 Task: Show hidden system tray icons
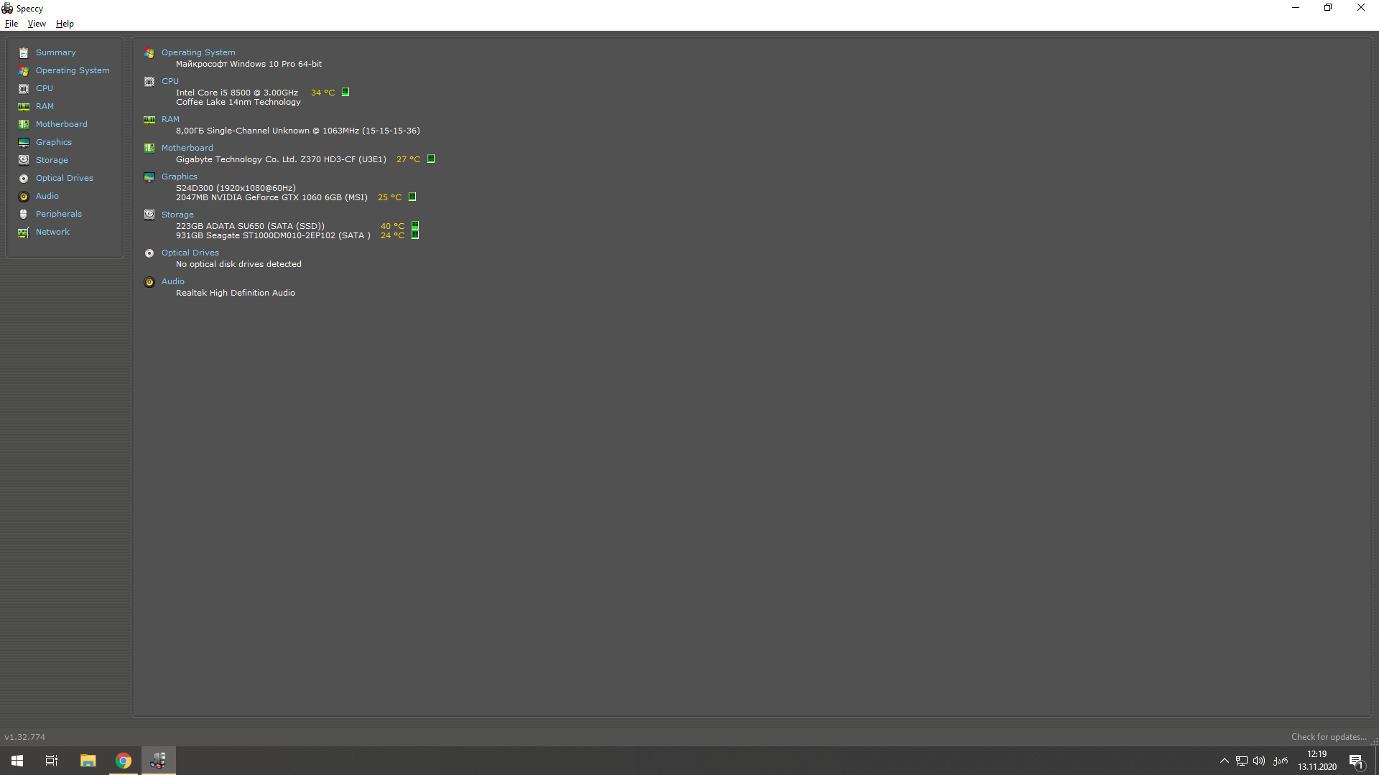click(x=1225, y=761)
